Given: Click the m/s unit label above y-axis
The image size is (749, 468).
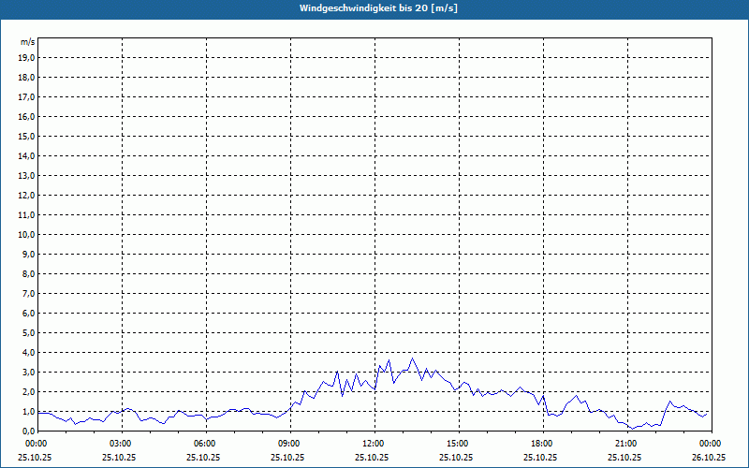Looking at the screenshot, I should point(28,42).
